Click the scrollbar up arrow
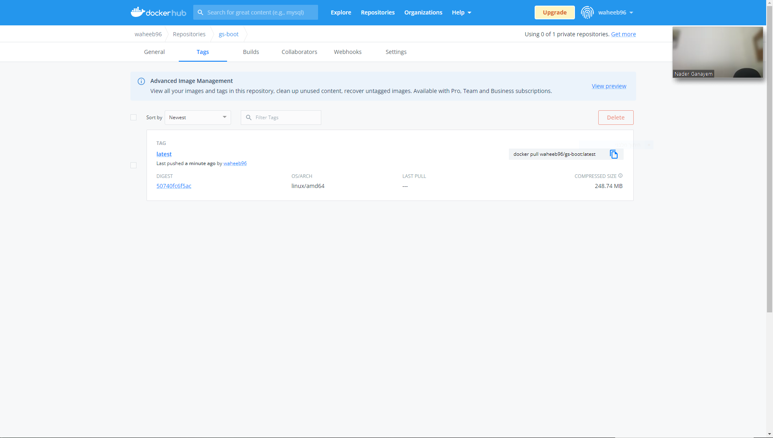The width and height of the screenshot is (773, 438). (769, 3)
